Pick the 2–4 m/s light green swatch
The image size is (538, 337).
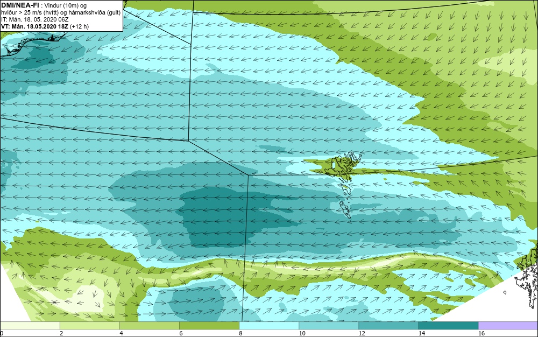click(x=89, y=325)
